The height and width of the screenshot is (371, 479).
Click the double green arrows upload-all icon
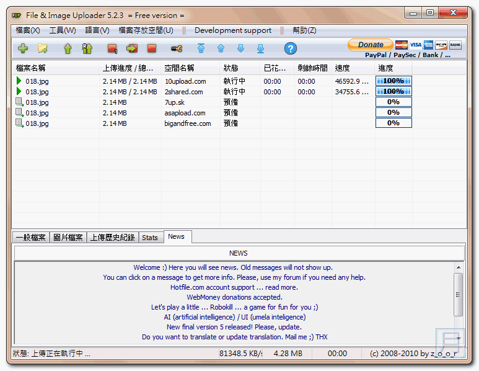pos(87,48)
